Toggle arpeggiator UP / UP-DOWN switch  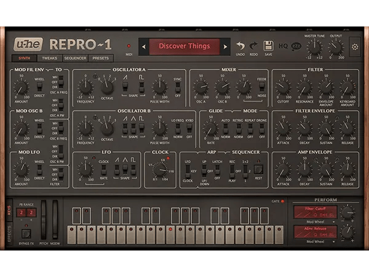pos(204,171)
